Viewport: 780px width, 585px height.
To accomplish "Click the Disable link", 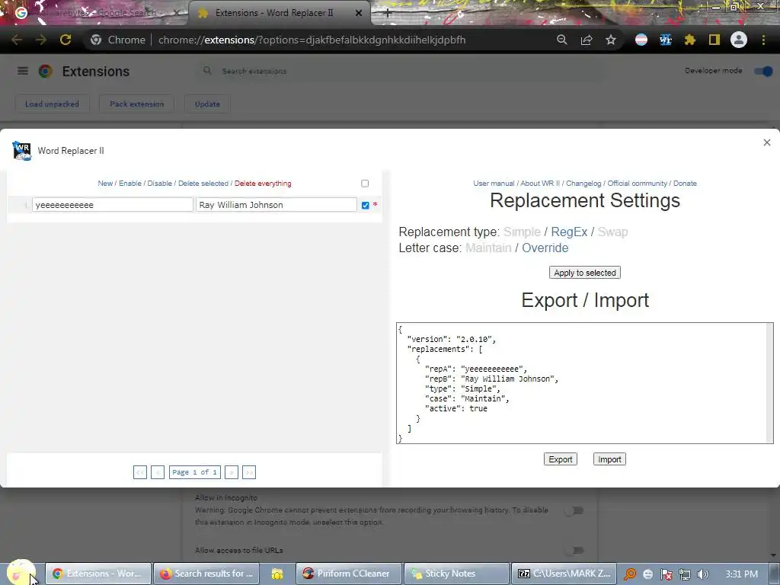I will (160, 184).
